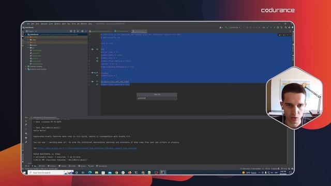Expand the orange build folder

(28, 42)
